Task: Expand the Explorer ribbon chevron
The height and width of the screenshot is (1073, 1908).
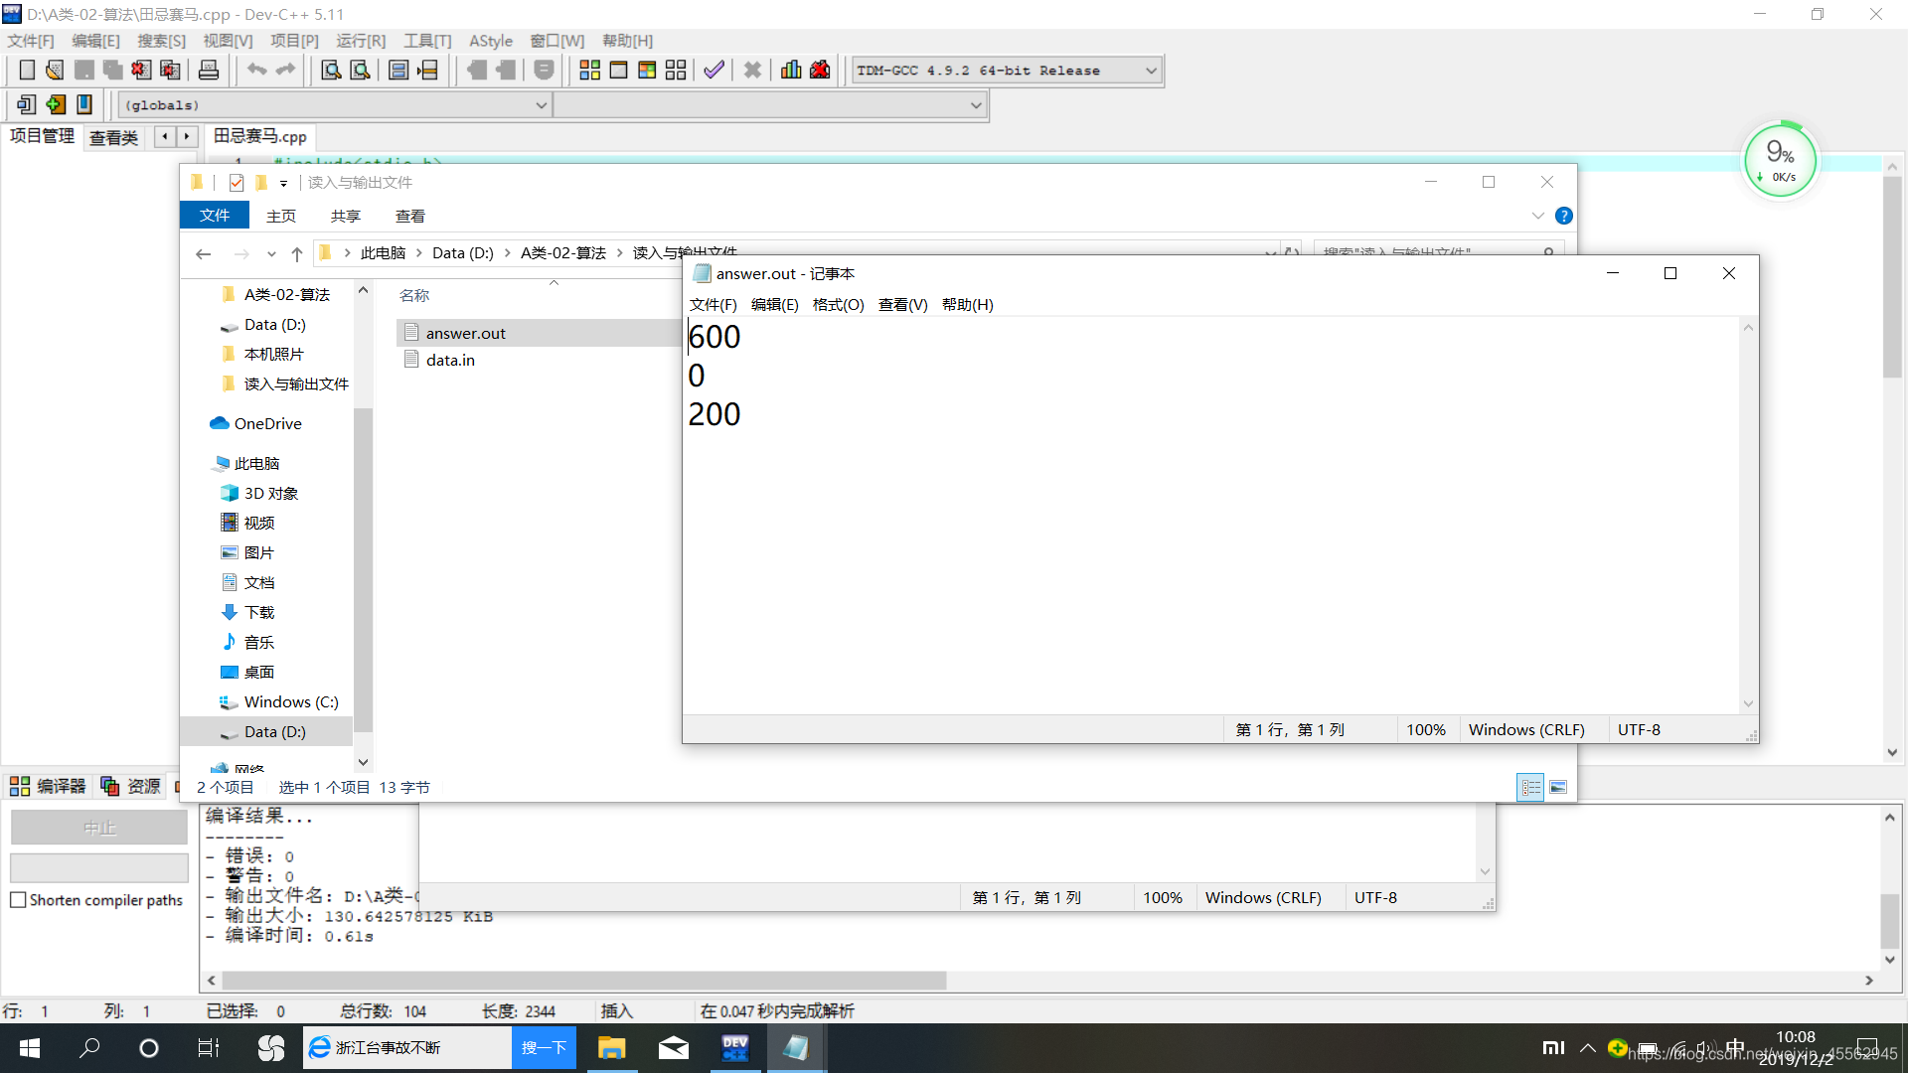Action: [1537, 216]
